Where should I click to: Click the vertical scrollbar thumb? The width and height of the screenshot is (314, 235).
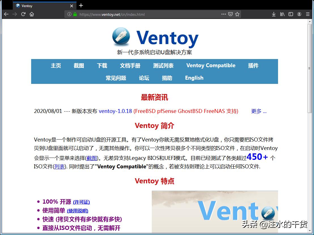(x=310, y=68)
